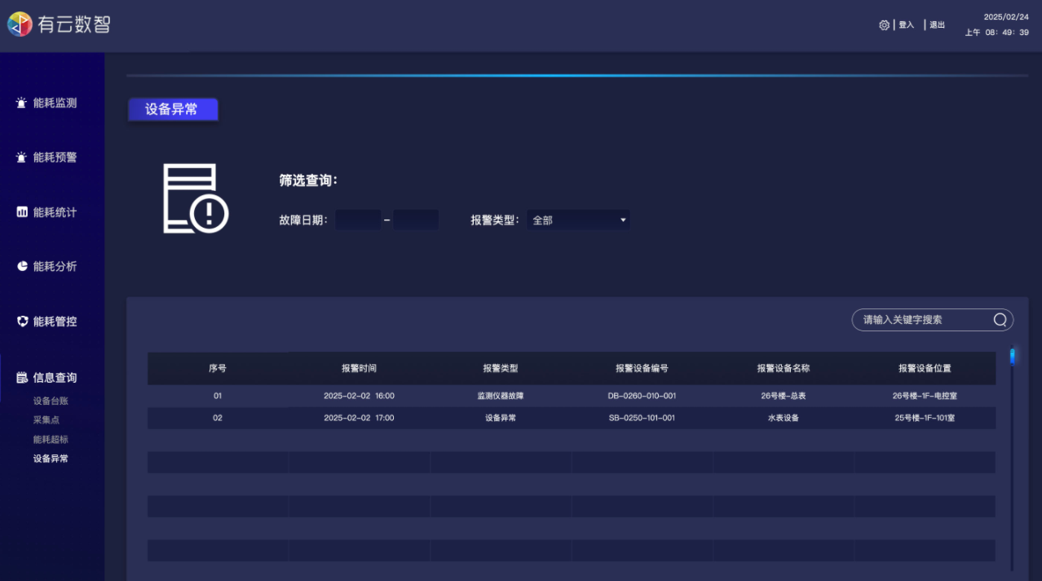Click the 登入 link
This screenshot has height=581, width=1042.
906,25
